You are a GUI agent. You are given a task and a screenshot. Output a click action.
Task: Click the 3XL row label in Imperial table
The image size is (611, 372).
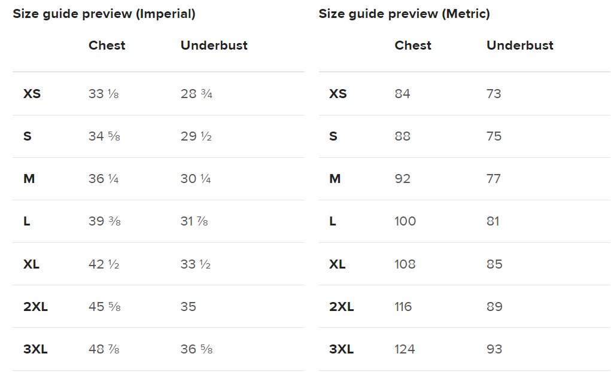click(x=35, y=349)
